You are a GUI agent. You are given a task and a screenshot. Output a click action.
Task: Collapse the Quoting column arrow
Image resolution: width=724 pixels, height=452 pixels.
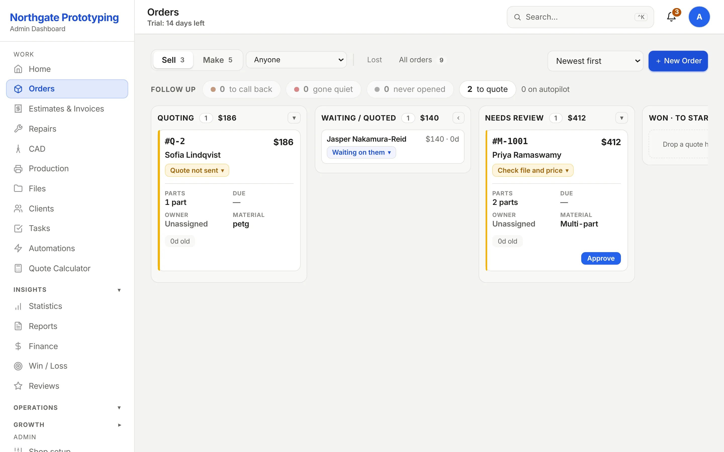pyautogui.click(x=294, y=118)
